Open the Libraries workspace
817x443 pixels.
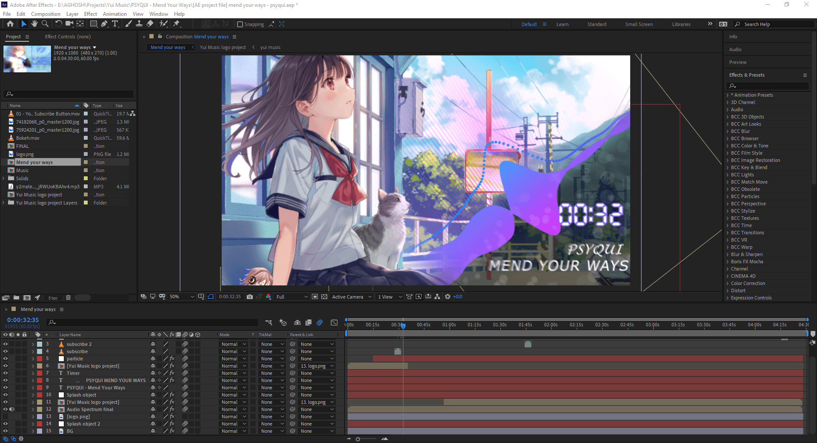tap(681, 24)
